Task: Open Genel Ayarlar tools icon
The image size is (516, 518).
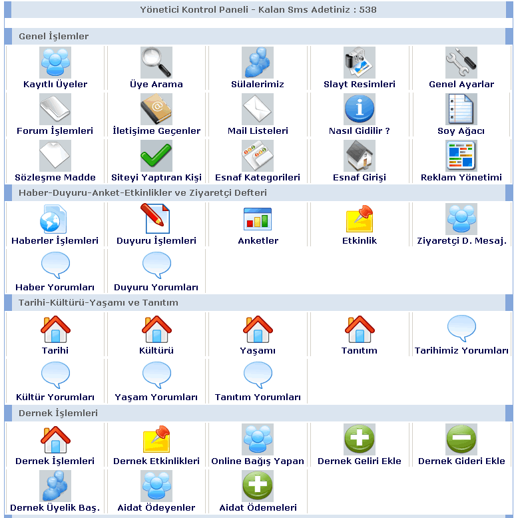Action: [461, 63]
